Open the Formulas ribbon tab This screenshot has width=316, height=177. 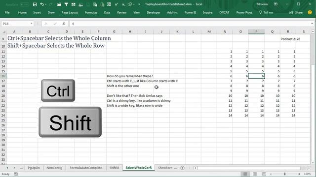[x=91, y=12]
